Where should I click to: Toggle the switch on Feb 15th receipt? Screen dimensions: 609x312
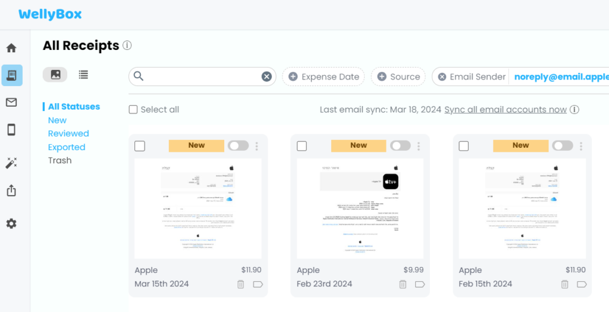click(x=563, y=146)
